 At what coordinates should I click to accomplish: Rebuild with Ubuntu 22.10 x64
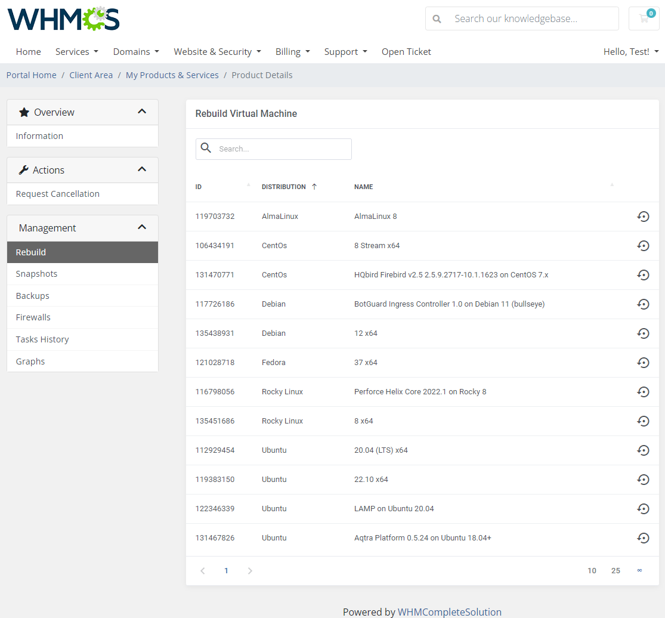point(643,479)
